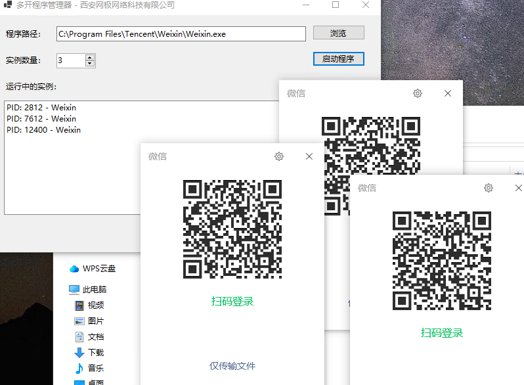524x385 pixels.
Task: Click the WPS cloud icon
Action: [74, 269]
